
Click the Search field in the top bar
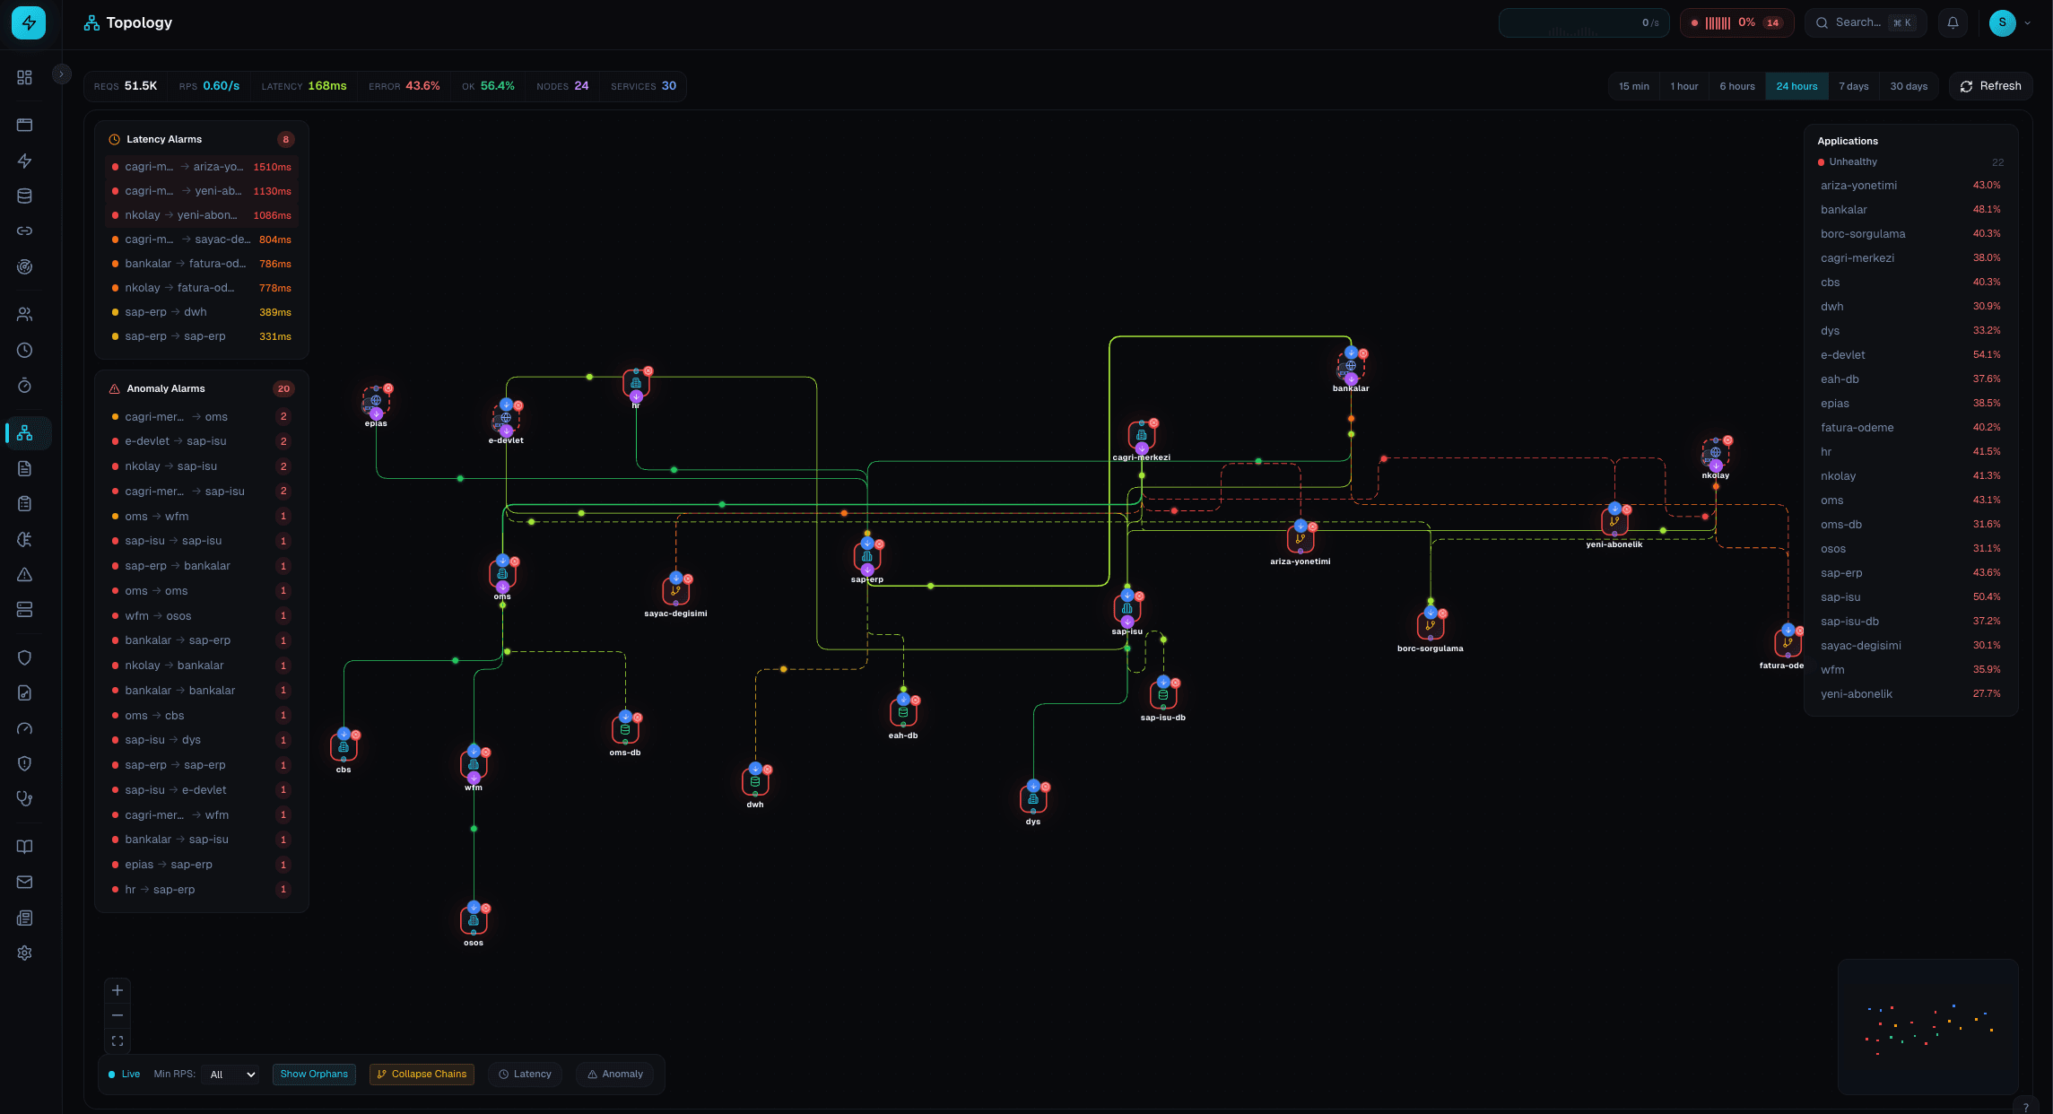1866,22
